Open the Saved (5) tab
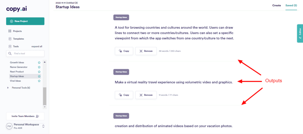303x134 pixels. (x=291, y=5)
